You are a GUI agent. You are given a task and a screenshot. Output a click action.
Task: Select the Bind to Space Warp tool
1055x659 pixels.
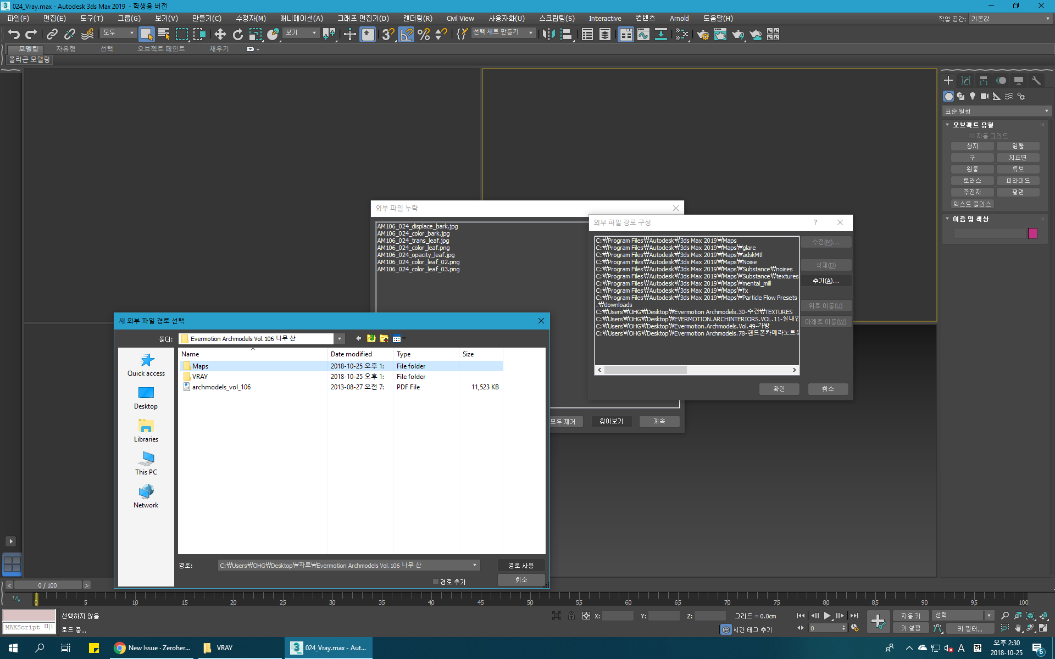click(x=87, y=35)
